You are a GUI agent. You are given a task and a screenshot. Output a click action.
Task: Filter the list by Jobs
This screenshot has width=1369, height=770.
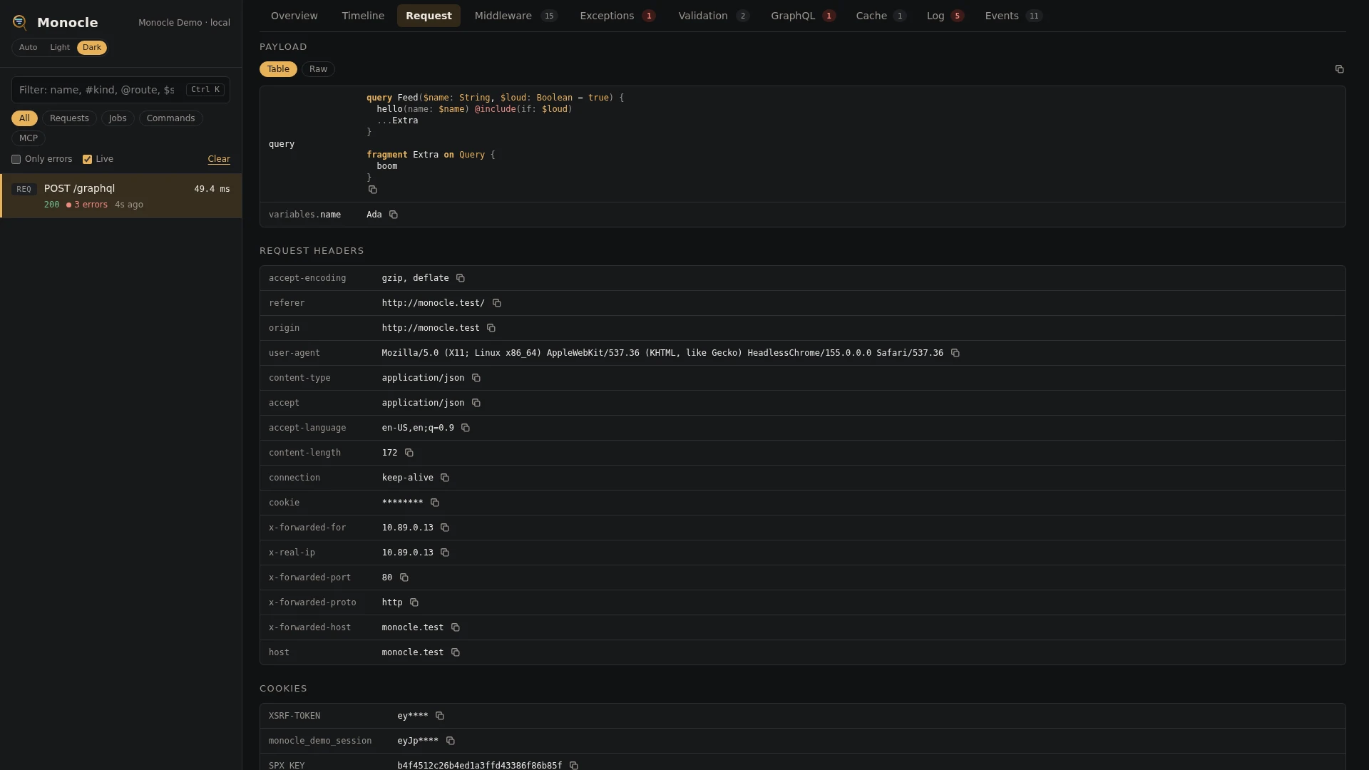pos(118,118)
